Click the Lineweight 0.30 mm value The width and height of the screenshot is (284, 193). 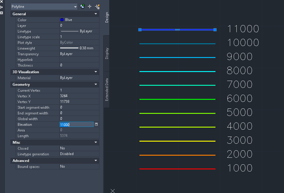click(x=79, y=48)
